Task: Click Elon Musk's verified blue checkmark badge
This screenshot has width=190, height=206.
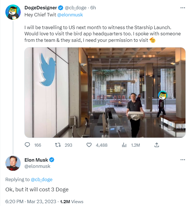Action: (52, 160)
